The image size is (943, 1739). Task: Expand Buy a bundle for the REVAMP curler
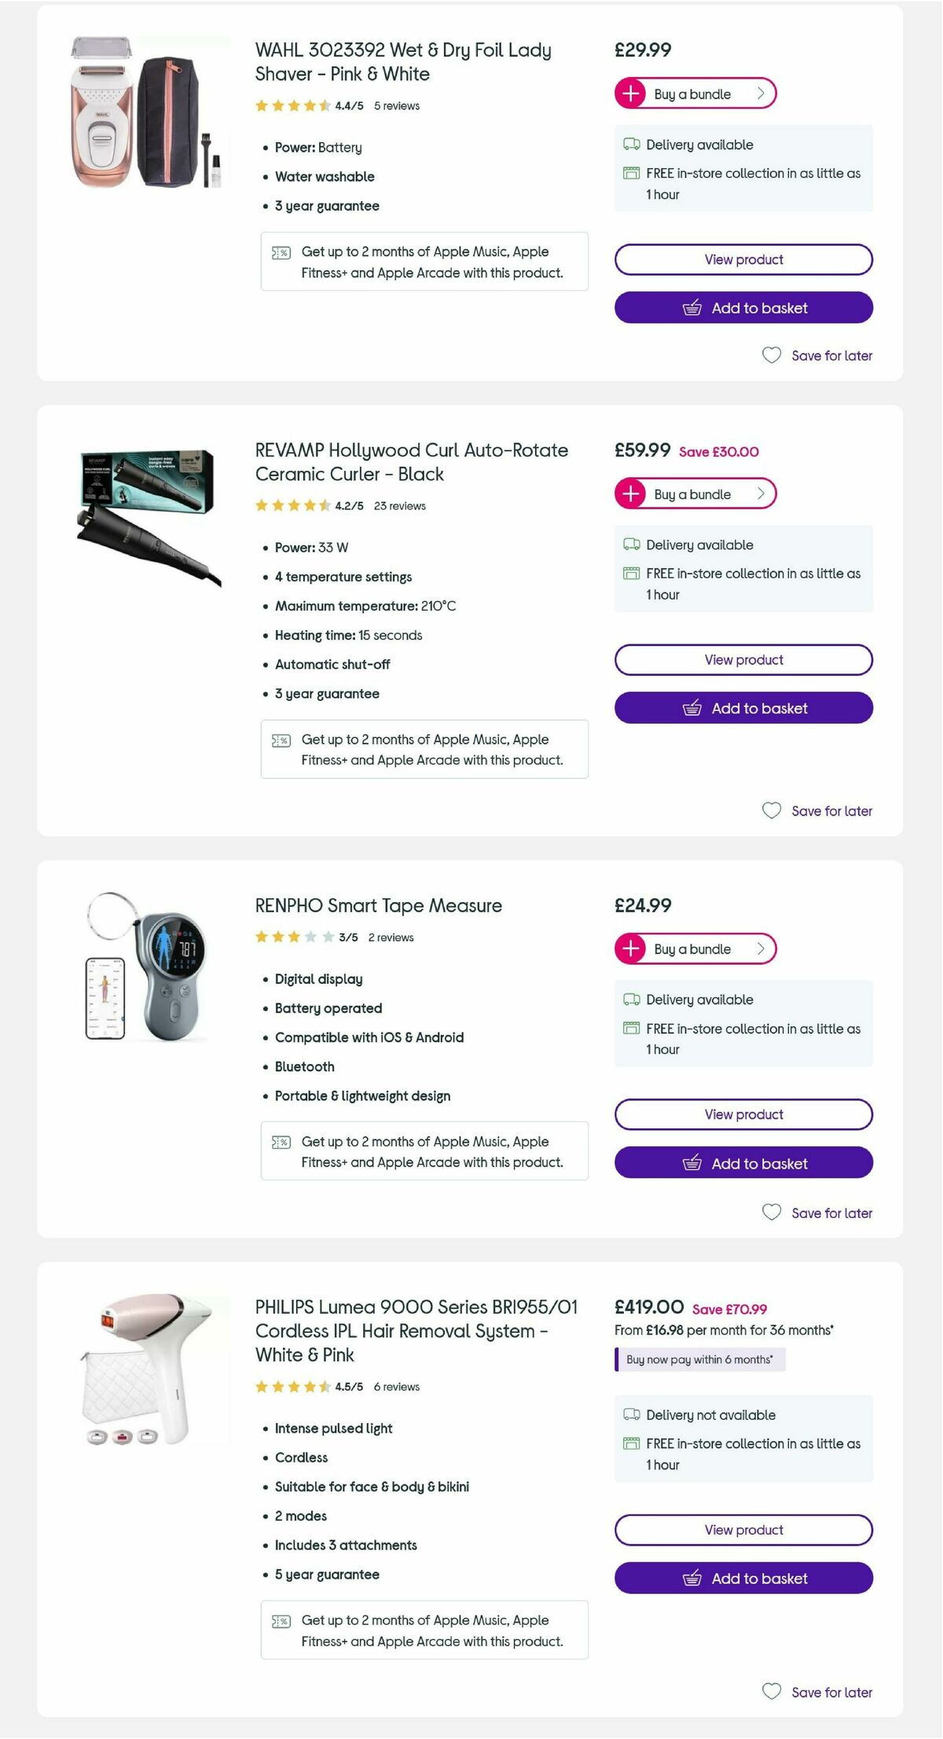pos(695,493)
